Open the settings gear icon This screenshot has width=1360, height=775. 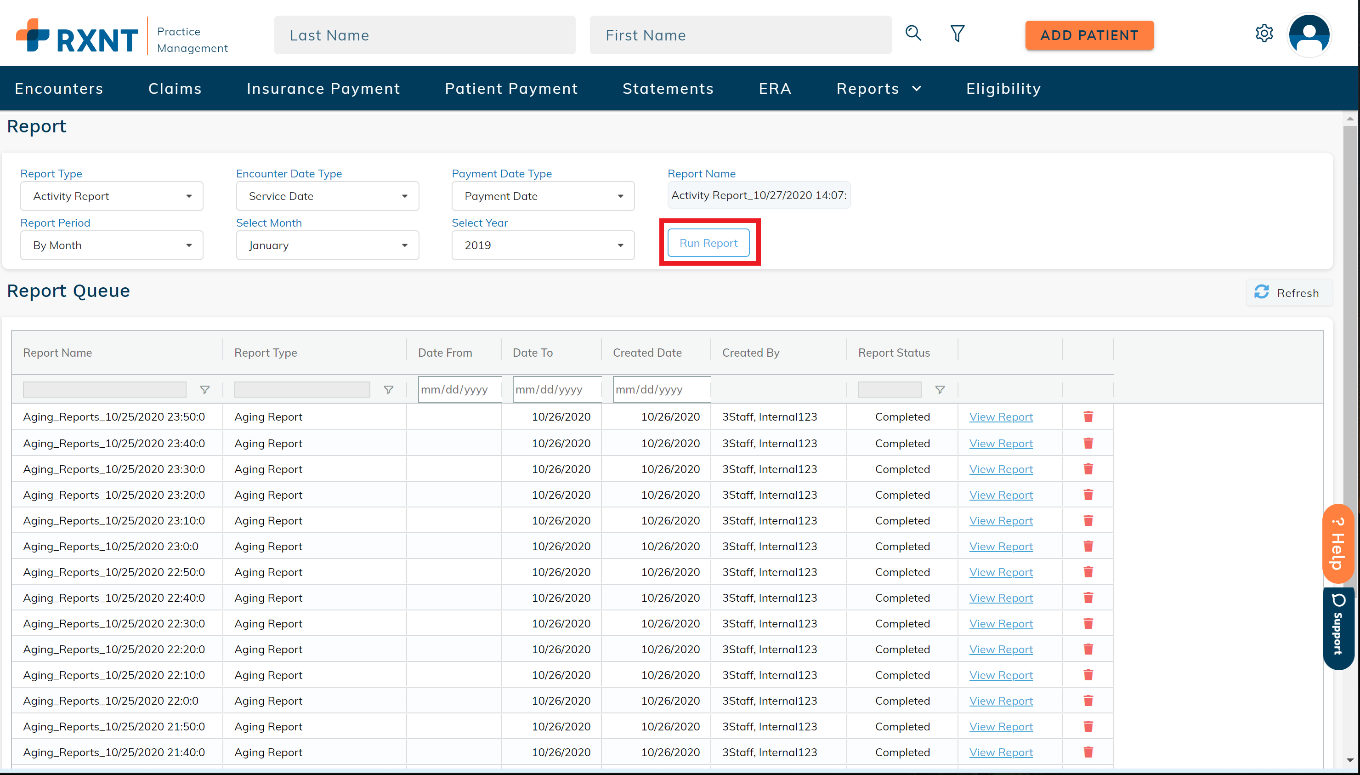coord(1264,34)
